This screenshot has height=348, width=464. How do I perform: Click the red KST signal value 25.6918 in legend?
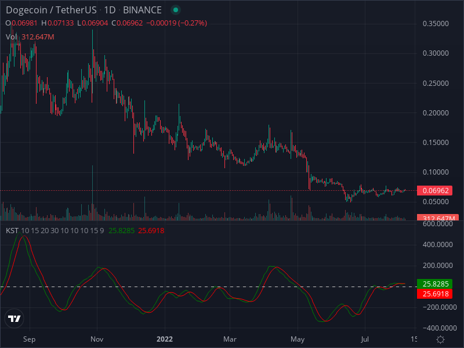click(151, 230)
